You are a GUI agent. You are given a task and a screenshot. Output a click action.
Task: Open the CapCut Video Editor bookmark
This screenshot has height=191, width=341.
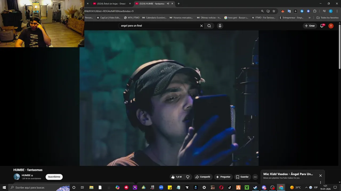point(108,18)
